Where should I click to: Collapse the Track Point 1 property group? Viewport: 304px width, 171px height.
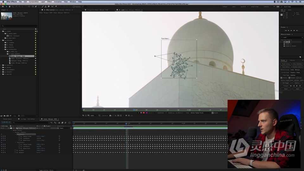(x=16, y=134)
